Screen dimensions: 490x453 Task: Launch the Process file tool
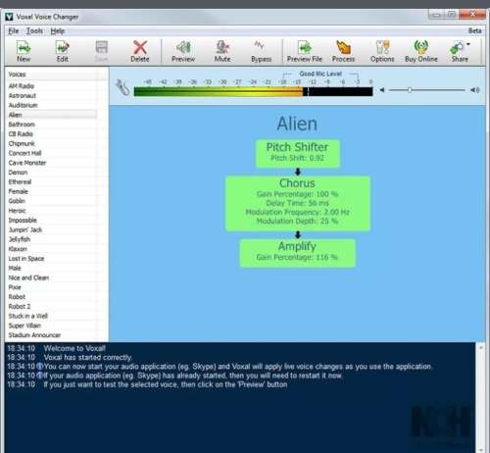pos(343,51)
